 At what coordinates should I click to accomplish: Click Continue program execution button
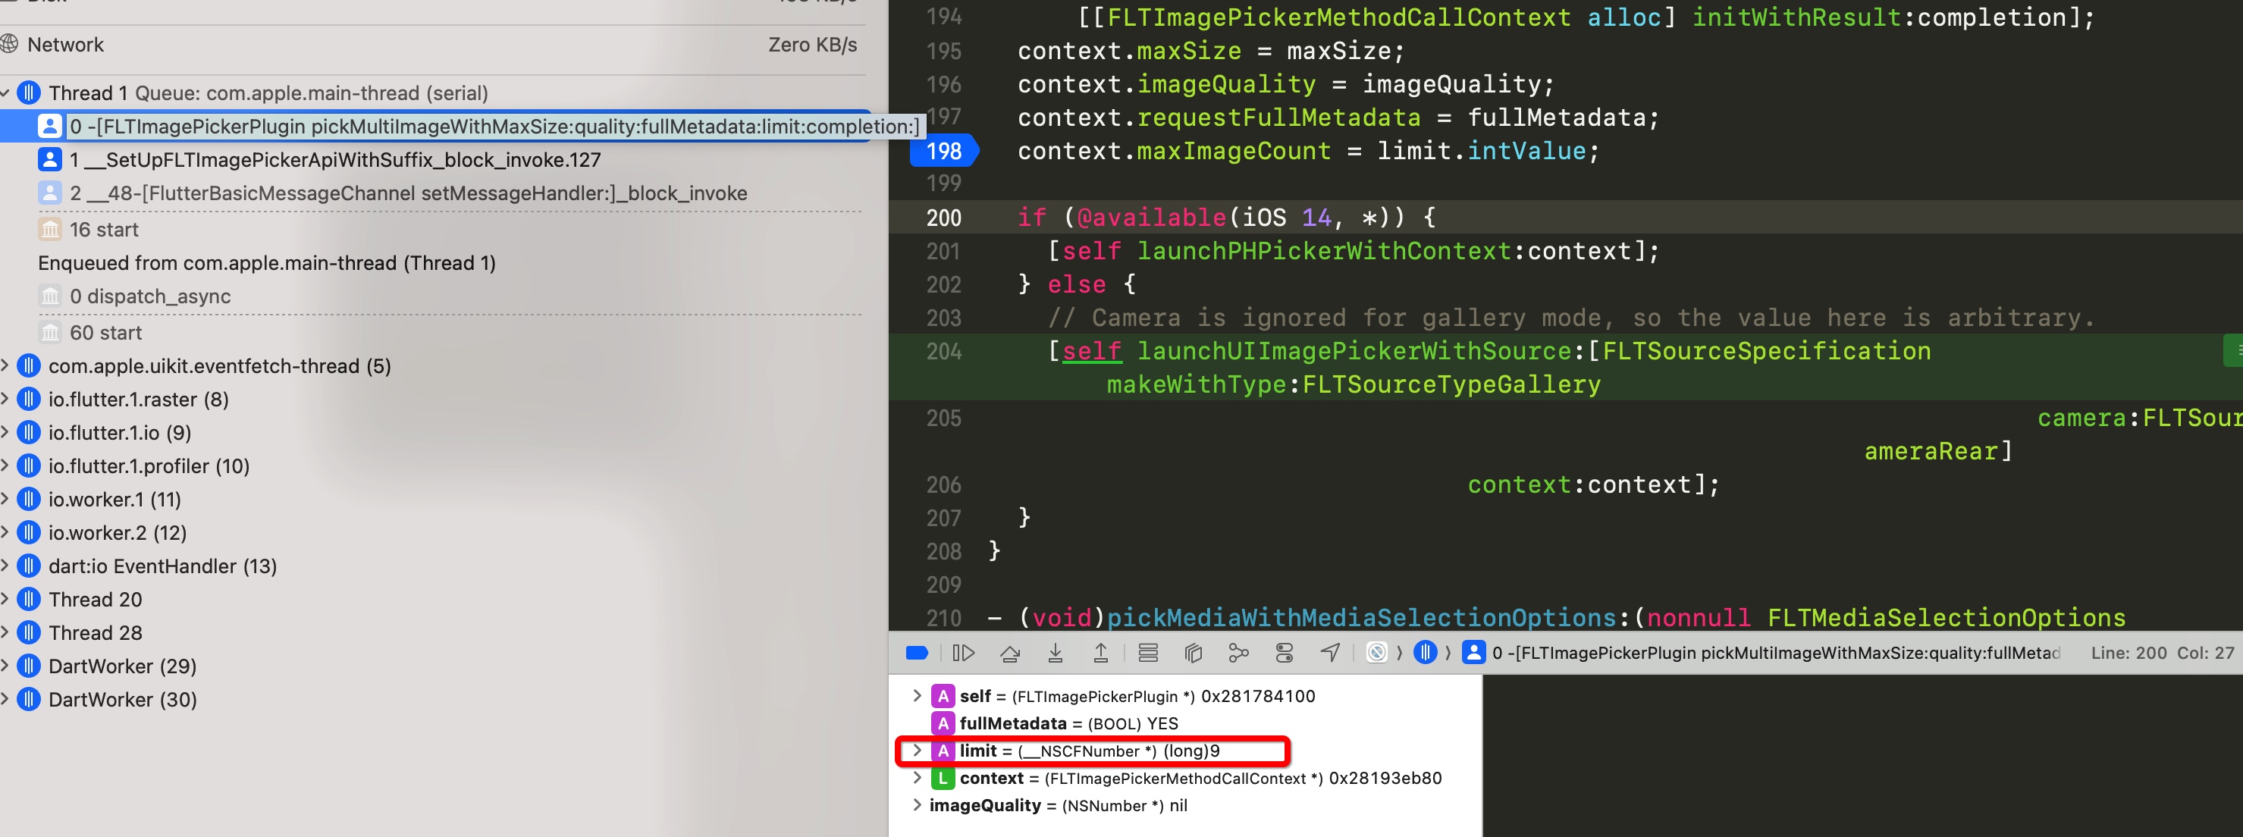coord(963,652)
